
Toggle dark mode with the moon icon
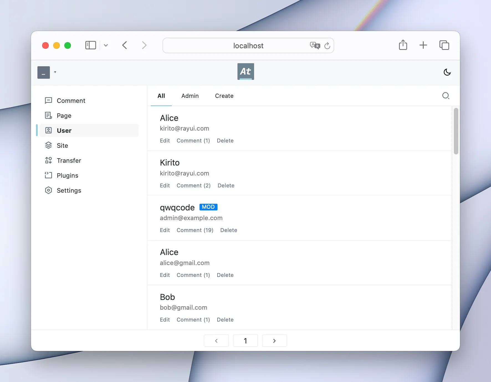point(447,72)
